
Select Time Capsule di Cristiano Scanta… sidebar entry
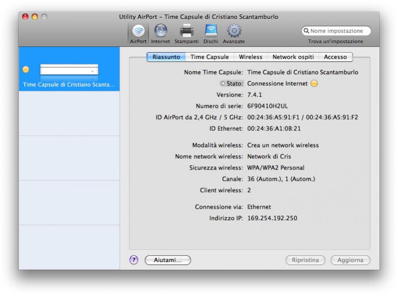(x=69, y=69)
